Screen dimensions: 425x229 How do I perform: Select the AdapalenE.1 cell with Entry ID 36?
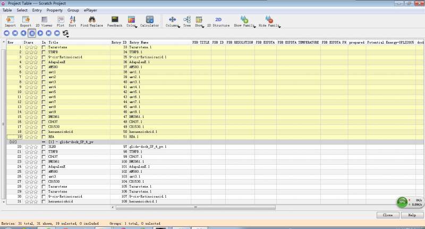tap(160, 62)
